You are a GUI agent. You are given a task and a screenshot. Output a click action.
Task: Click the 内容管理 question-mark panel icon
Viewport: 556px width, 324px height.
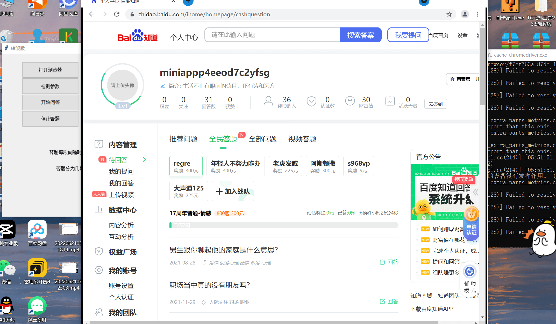(x=99, y=144)
